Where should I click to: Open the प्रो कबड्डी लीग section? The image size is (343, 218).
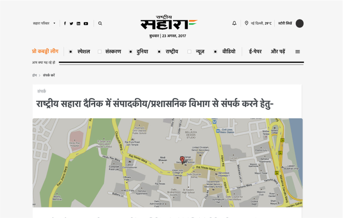click(x=45, y=51)
